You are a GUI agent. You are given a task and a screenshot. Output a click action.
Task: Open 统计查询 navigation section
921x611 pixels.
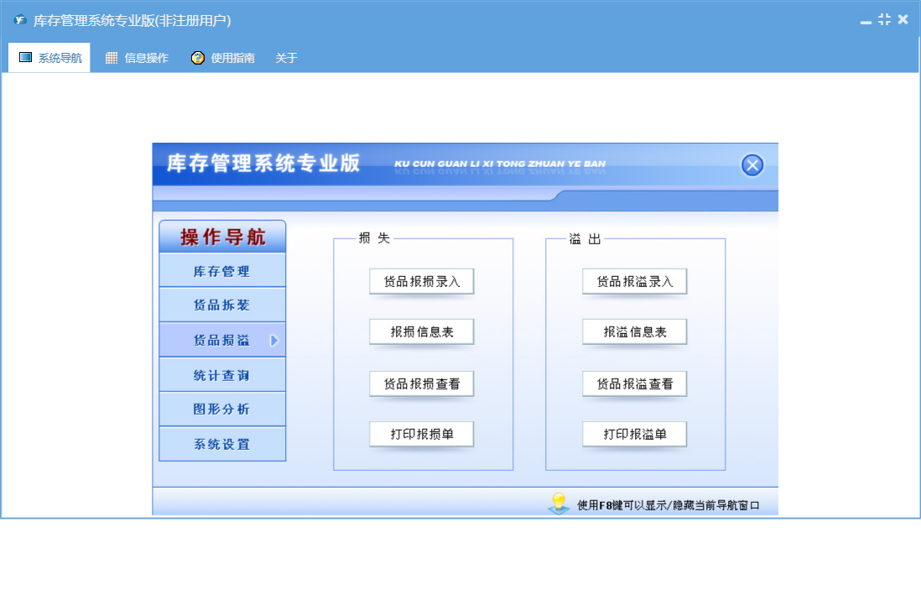[x=222, y=375]
